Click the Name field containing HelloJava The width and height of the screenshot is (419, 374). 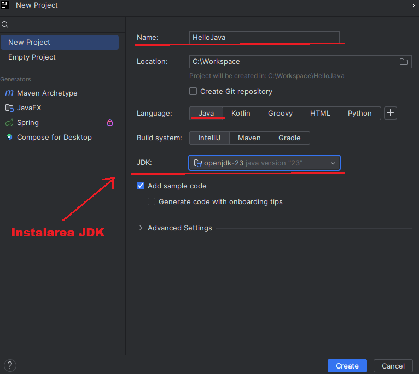(x=264, y=37)
